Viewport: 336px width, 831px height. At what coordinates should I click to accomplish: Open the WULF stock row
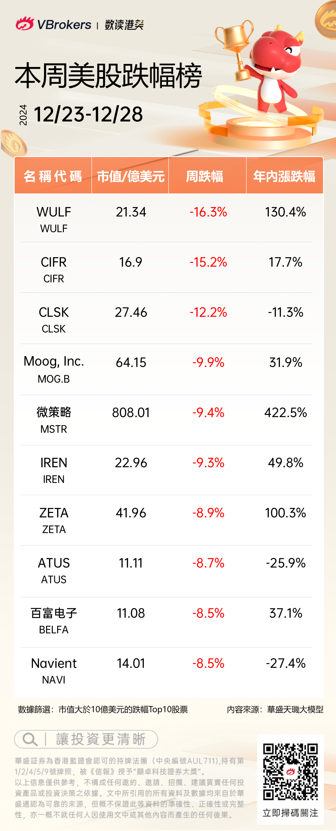point(54,219)
